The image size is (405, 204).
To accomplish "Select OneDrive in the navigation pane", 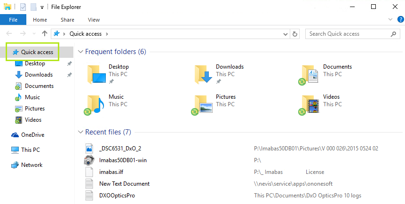I will [32, 135].
